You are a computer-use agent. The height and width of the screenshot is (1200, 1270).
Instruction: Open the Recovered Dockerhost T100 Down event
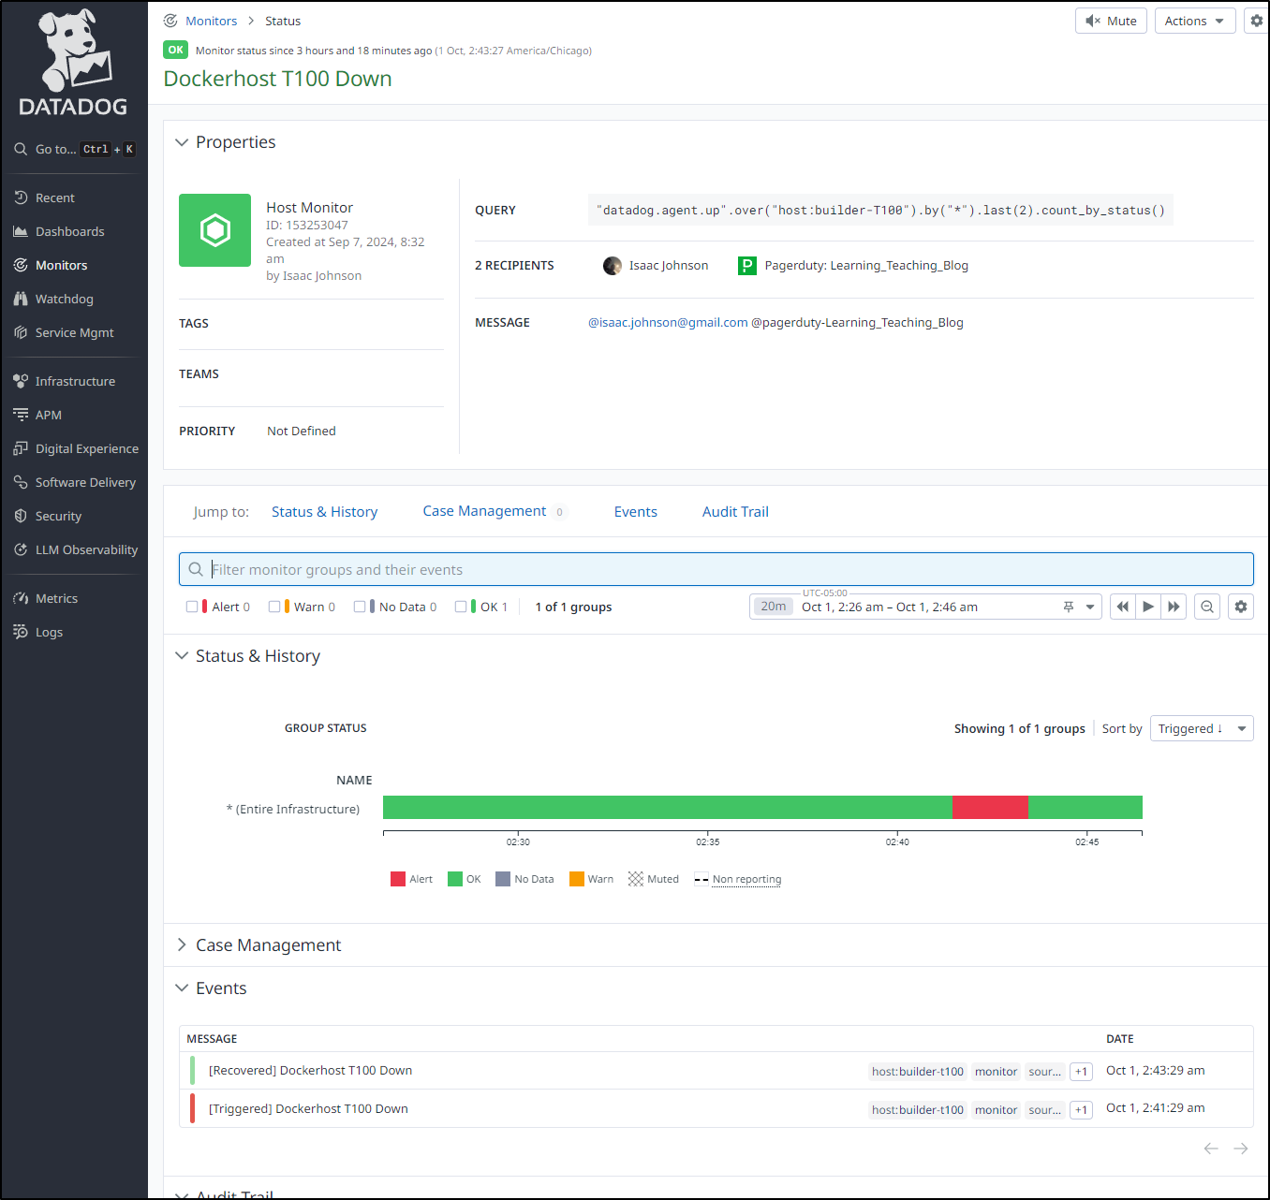[310, 1070]
